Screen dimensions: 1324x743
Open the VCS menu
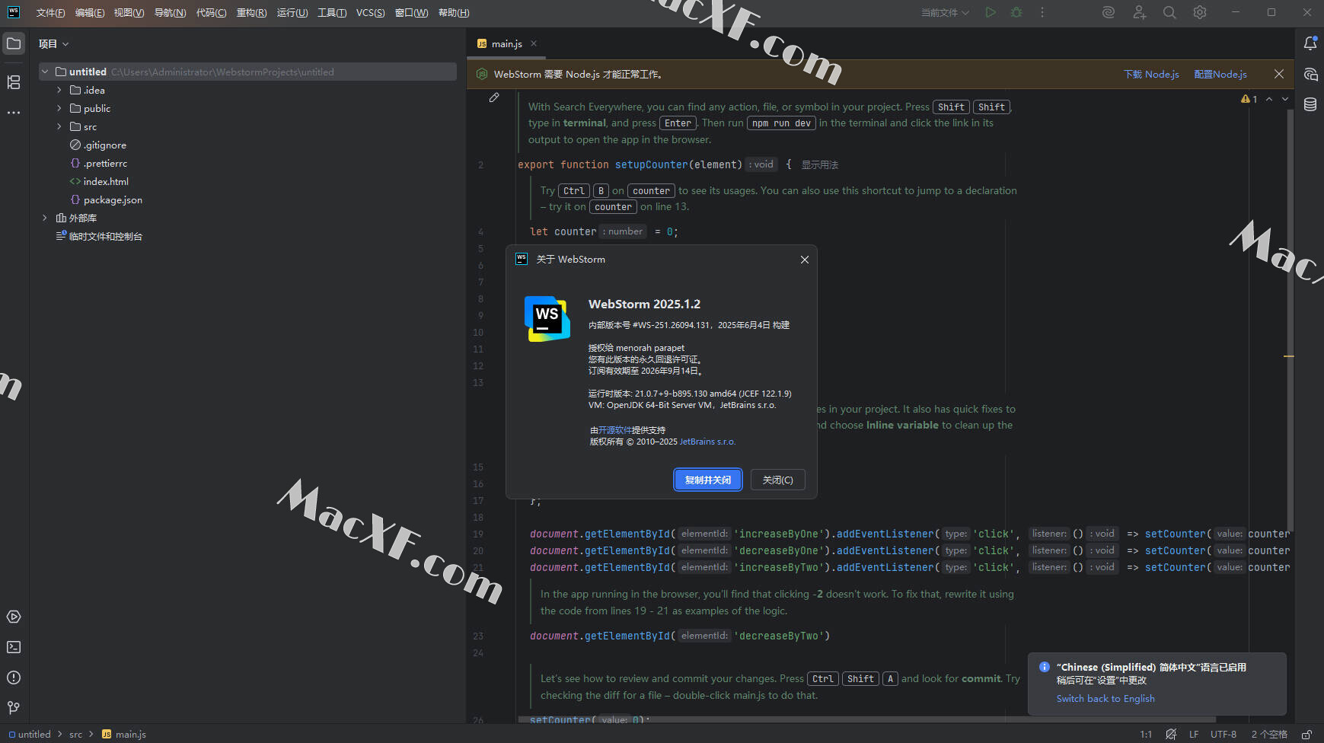(370, 12)
